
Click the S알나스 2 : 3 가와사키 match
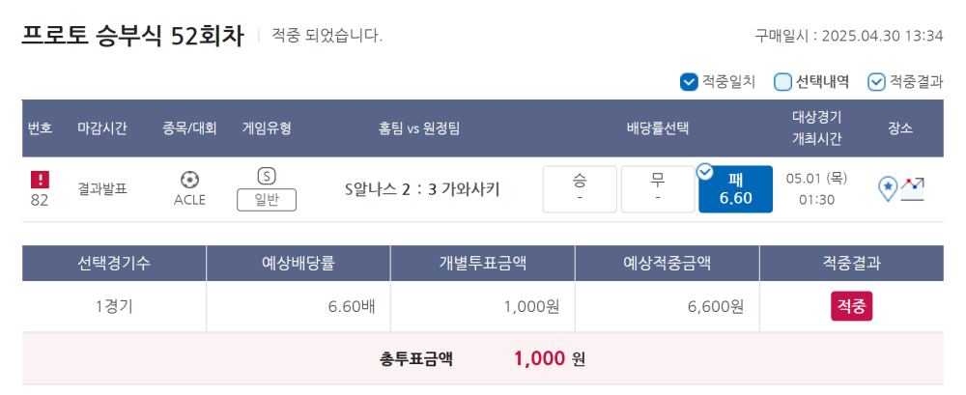[422, 190]
